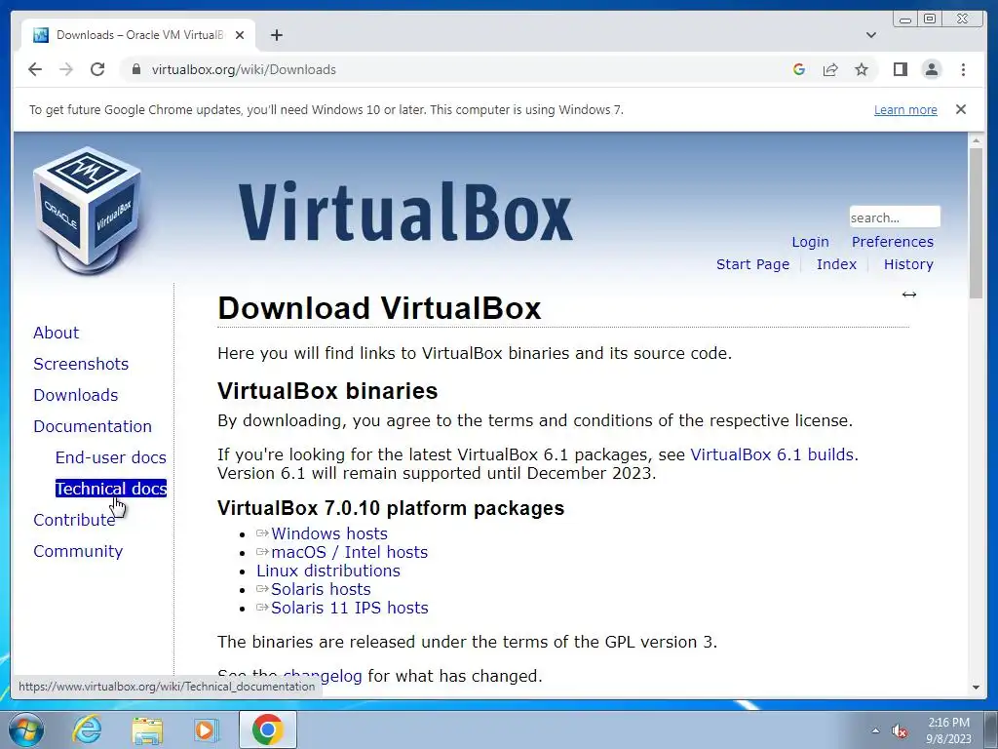
Task: Toggle the page width arrow icon
Action: click(909, 295)
